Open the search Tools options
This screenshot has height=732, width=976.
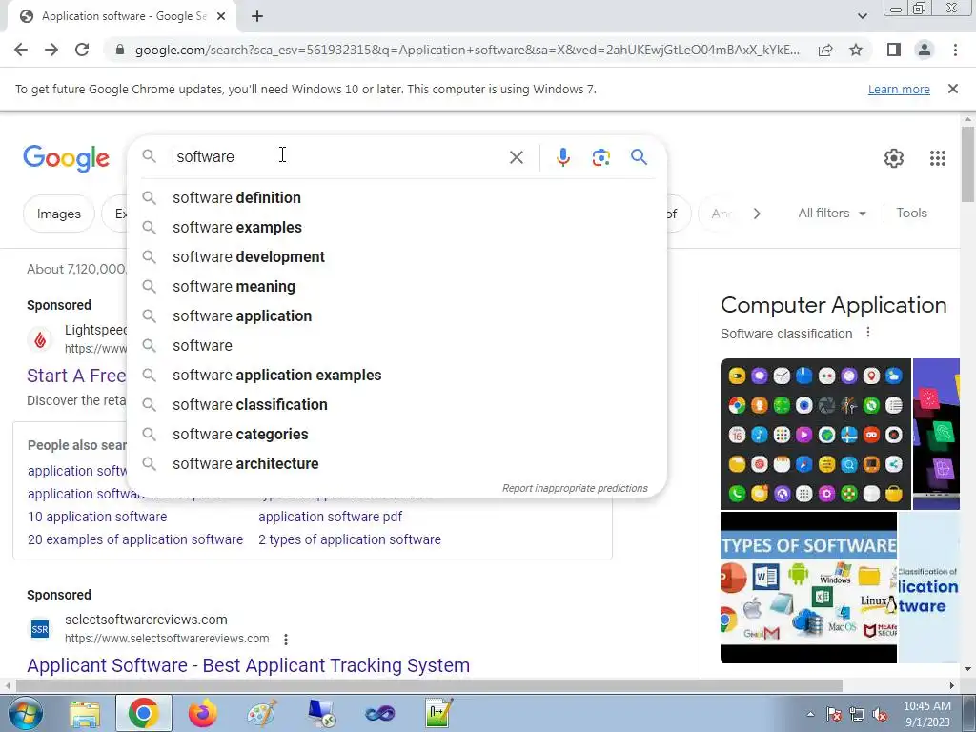[x=911, y=213]
